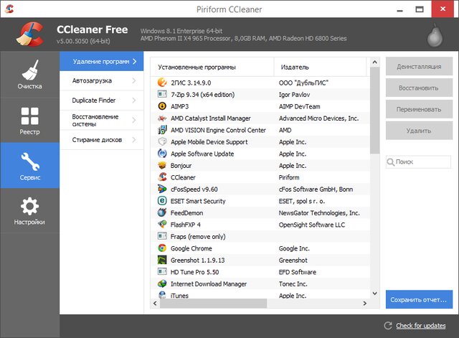Open the Duplicate Finder tab
The height and width of the screenshot is (338, 459).
[102, 100]
